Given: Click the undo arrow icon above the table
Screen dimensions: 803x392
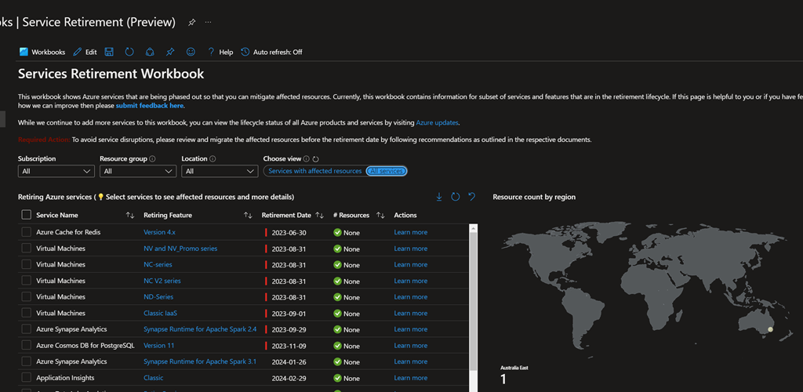Looking at the screenshot, I should (x=472, y=197).
